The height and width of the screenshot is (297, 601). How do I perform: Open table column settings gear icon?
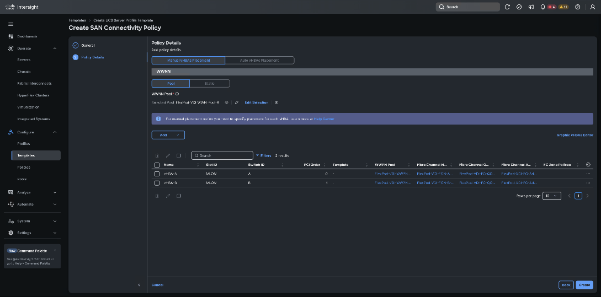pyautogui.click(x=588, y=165)
